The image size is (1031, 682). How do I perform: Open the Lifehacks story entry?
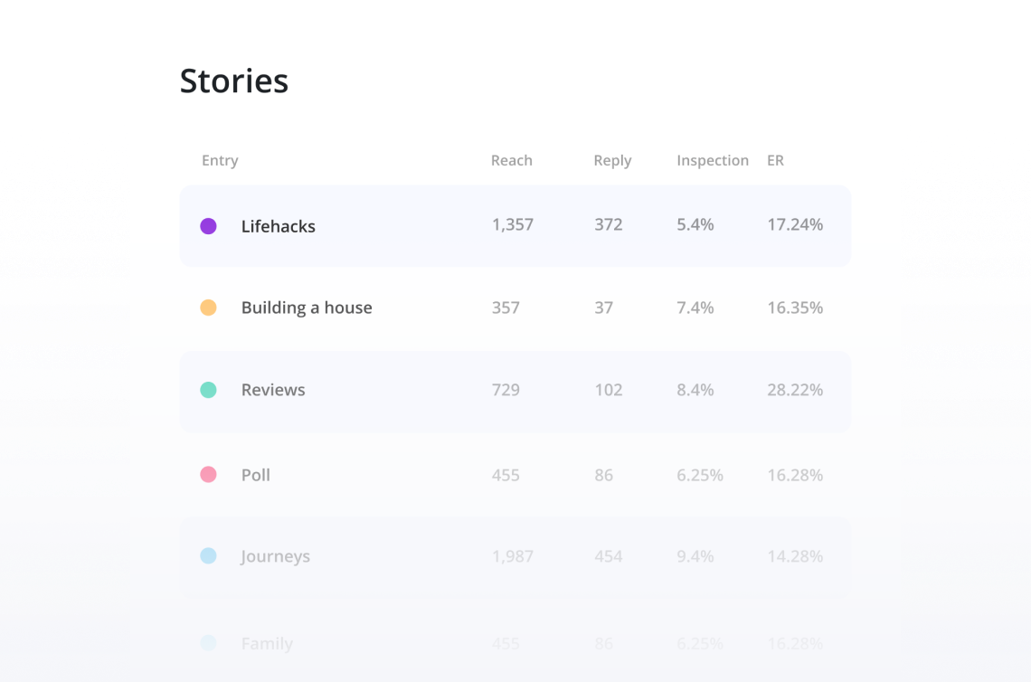(515, 225)
